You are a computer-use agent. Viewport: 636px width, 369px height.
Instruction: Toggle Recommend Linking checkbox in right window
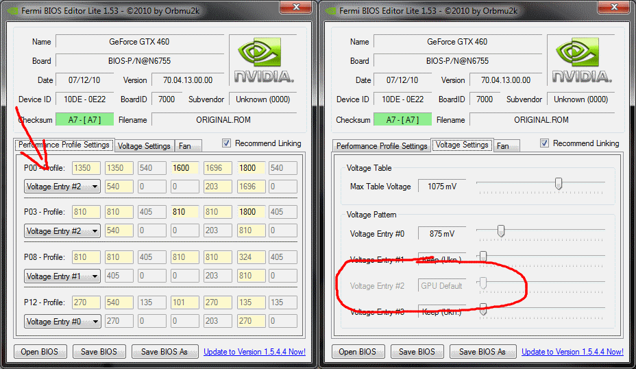544,143
